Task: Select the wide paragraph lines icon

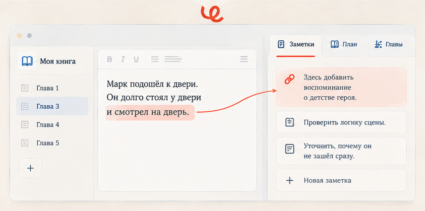Action: [x=173, y=59]
